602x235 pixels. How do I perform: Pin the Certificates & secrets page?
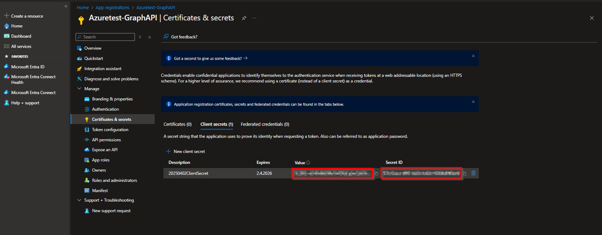[x=244, y=18]
